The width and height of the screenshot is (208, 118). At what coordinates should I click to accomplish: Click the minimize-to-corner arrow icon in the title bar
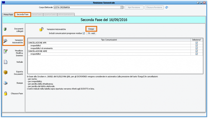click(x=198, y=3)
